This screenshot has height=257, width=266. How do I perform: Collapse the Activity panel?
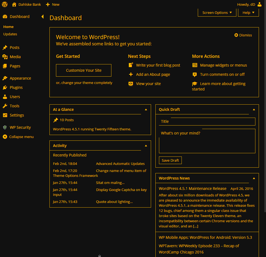tap(146, 146)
